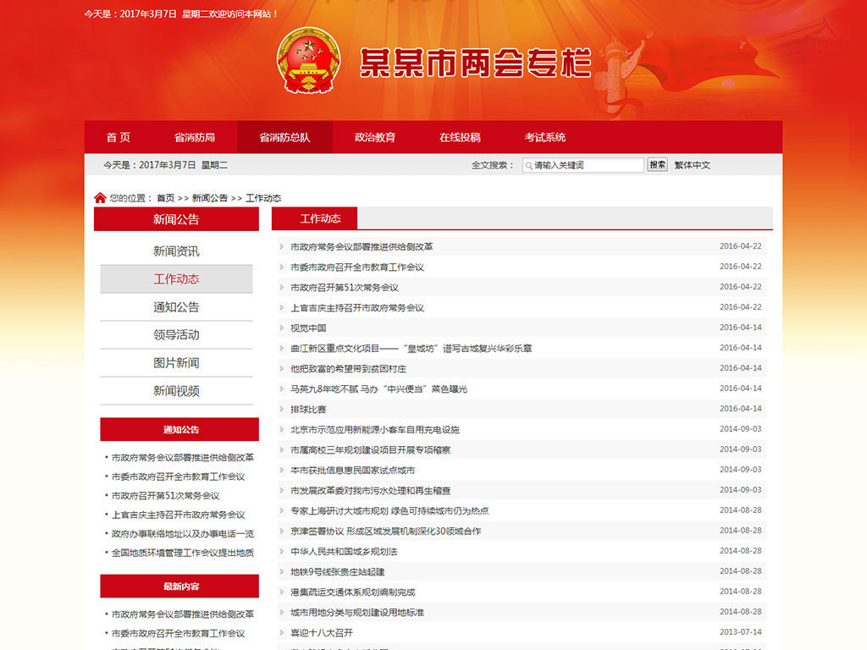
Task: Open 考试系统 from the navigation bar
Action: click(x=545, y=137)
